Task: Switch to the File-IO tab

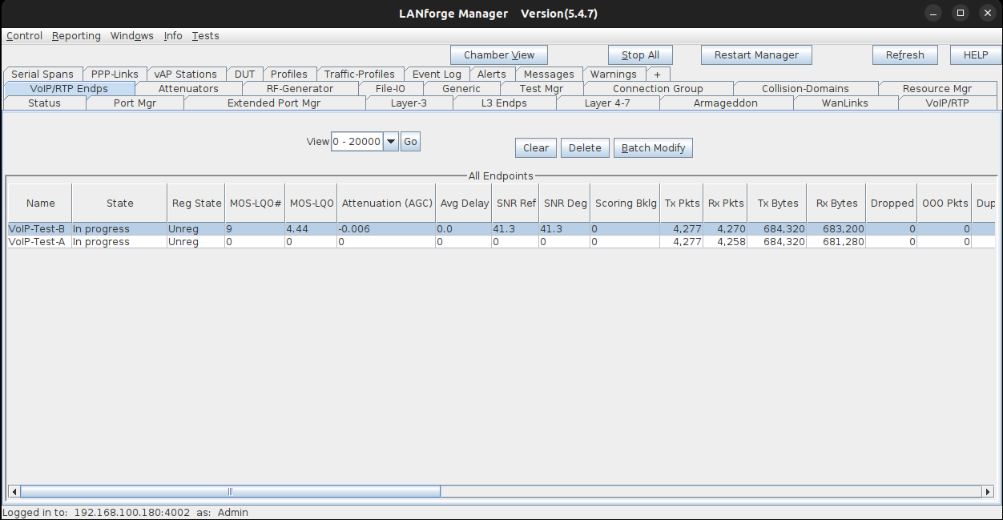Action: coord(390,88)
